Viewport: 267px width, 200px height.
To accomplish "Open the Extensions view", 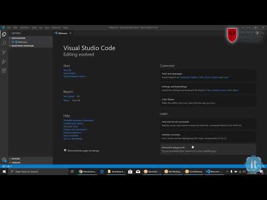I will 4,71.
